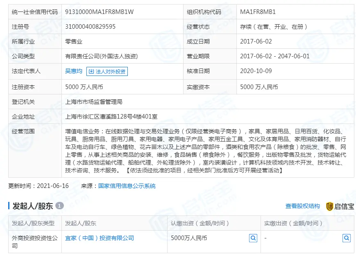Click the 法人对外投资 button
This screenshot has height=254, width=356.
(107, 71)
